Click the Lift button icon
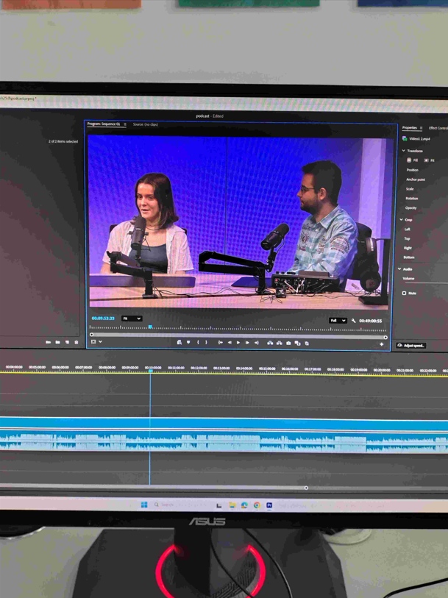This screenshot has width=448, height=598. pos(270,343)
